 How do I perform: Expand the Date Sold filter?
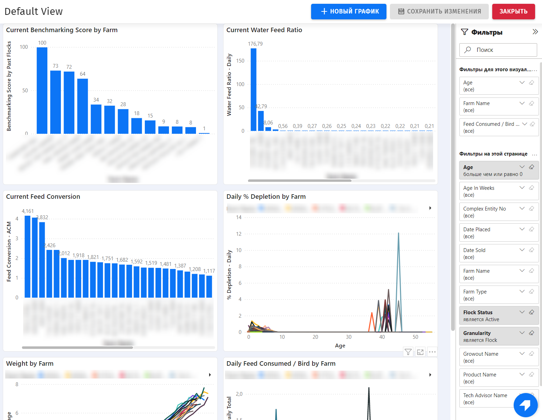[522, 250]
